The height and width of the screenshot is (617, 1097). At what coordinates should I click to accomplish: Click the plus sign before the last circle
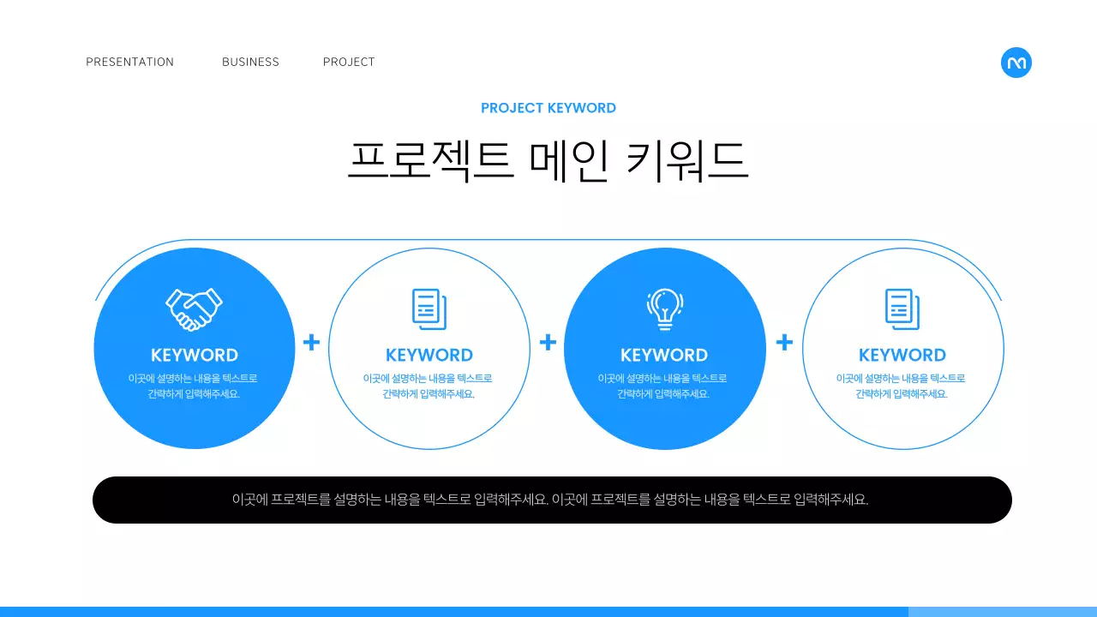(x=783, y=343)
